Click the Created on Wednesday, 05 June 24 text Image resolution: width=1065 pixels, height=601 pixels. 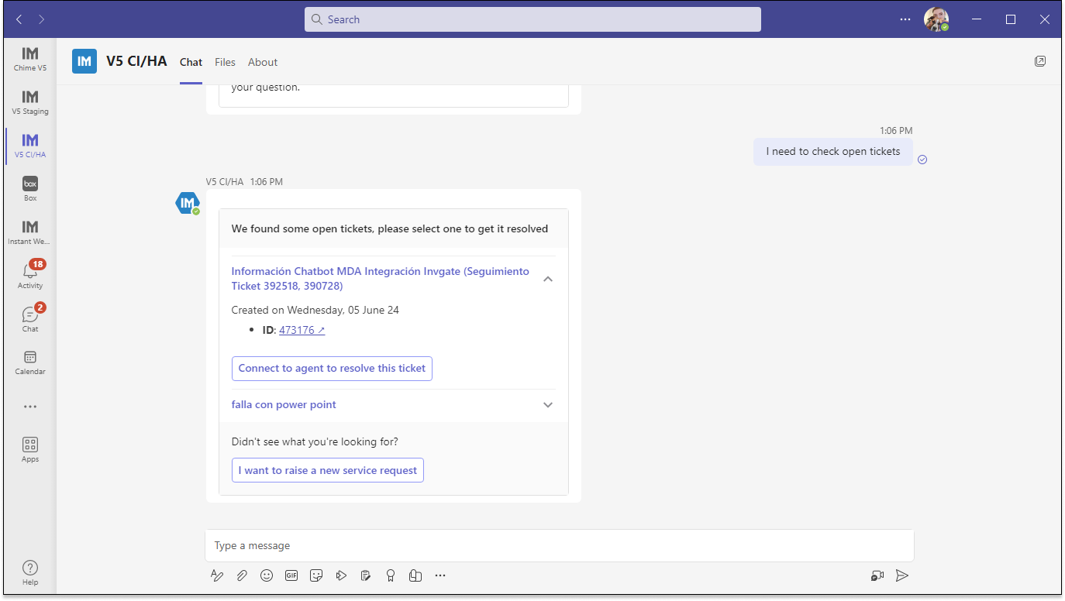(315, 310)
